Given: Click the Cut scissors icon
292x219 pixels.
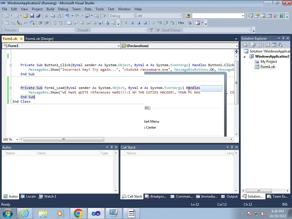Looking at the screenshot, I should 46,16.
